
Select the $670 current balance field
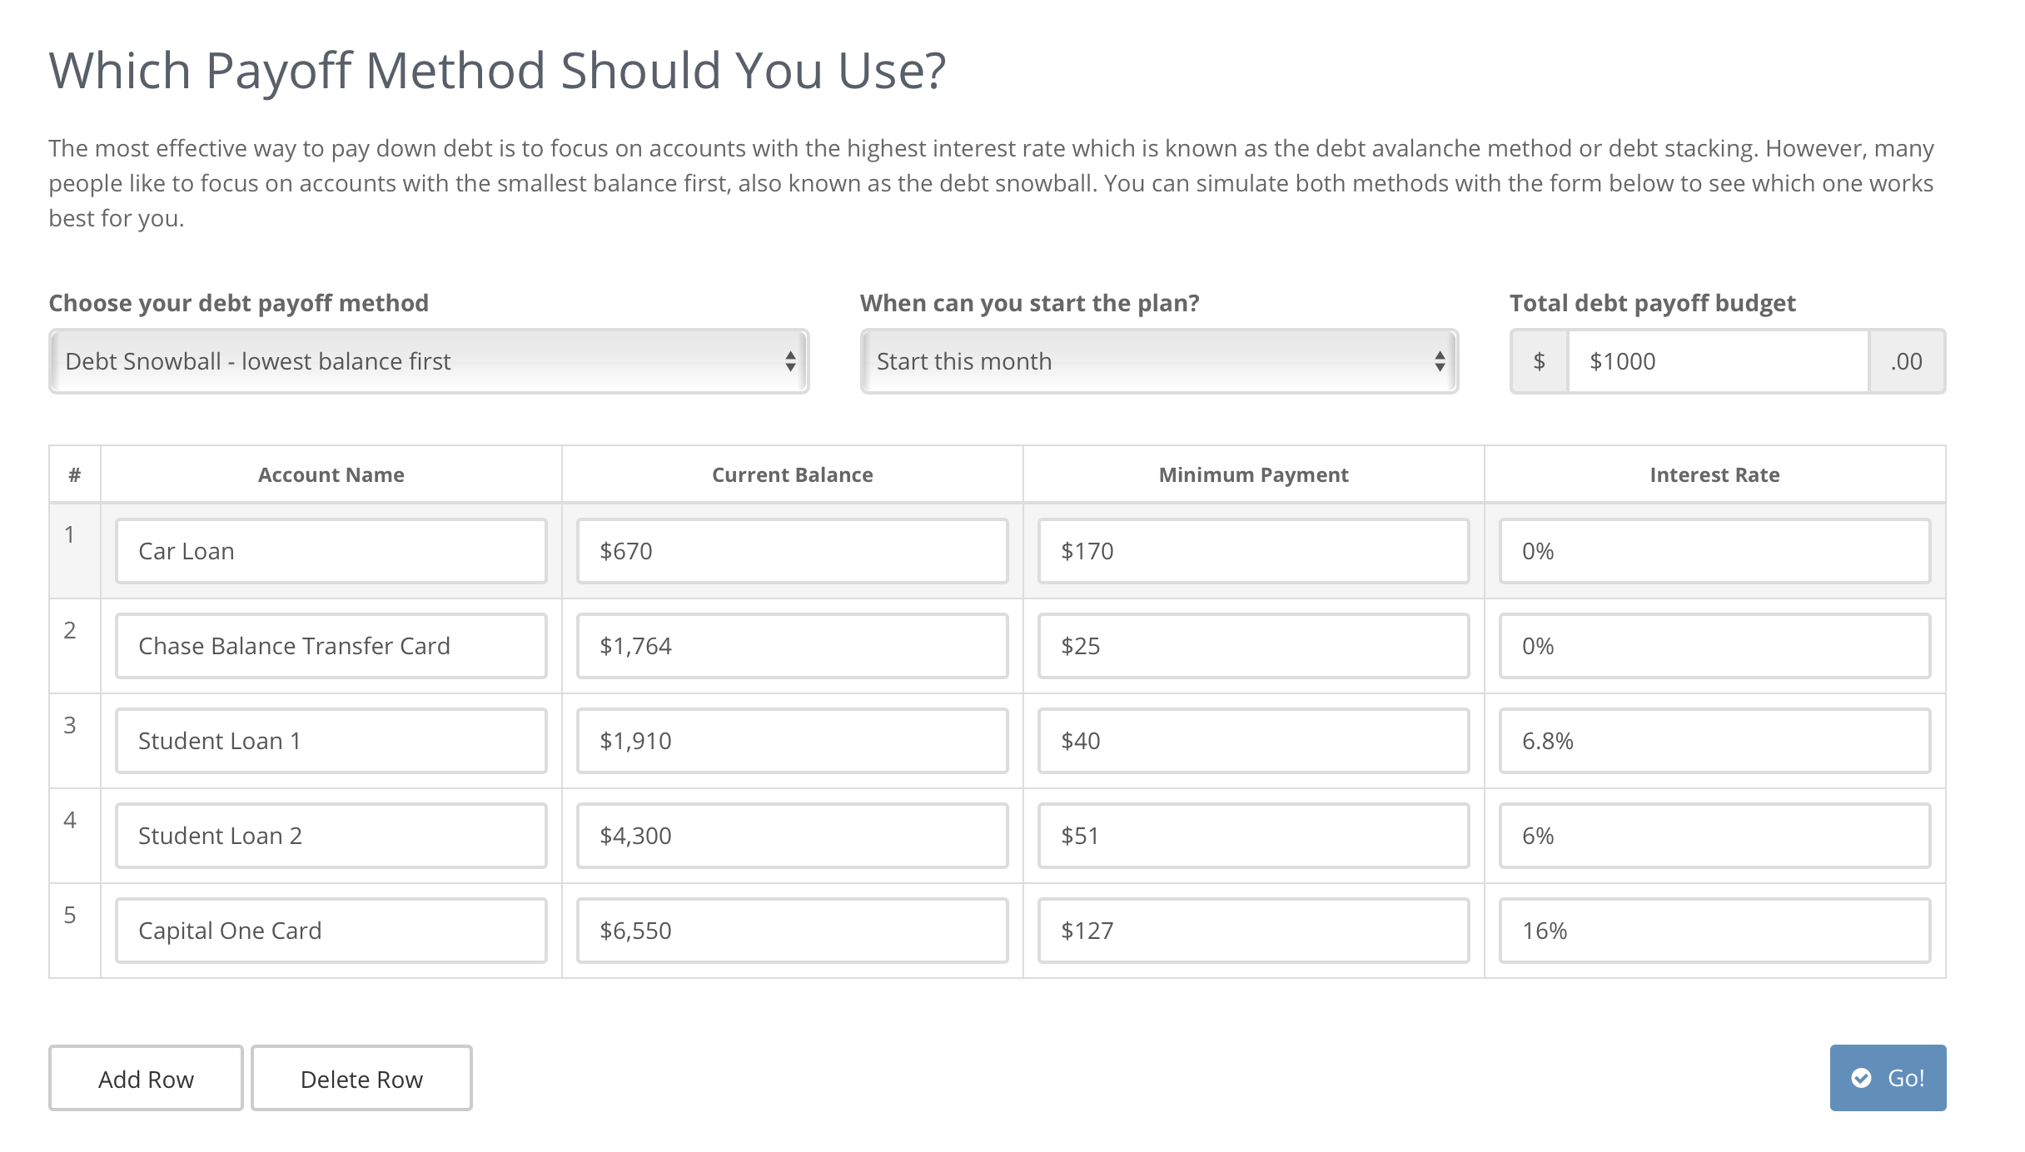click(x=792, y=551)
